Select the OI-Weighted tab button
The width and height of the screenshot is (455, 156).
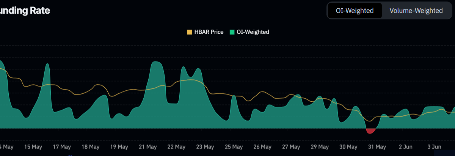pyautogui.click(x=355, y=11)
